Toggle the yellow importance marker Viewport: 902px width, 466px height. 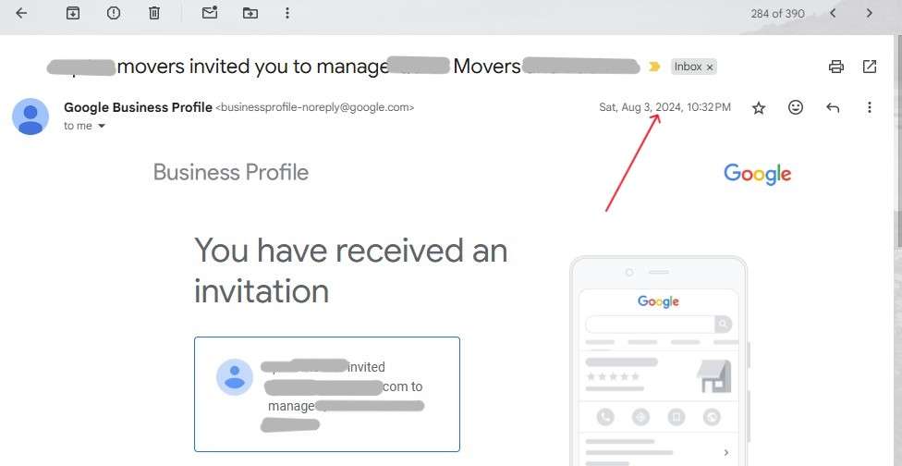[x=654, y=67]
